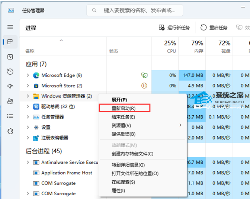Expand Antimalware Service Executable group

coord(28,163)
